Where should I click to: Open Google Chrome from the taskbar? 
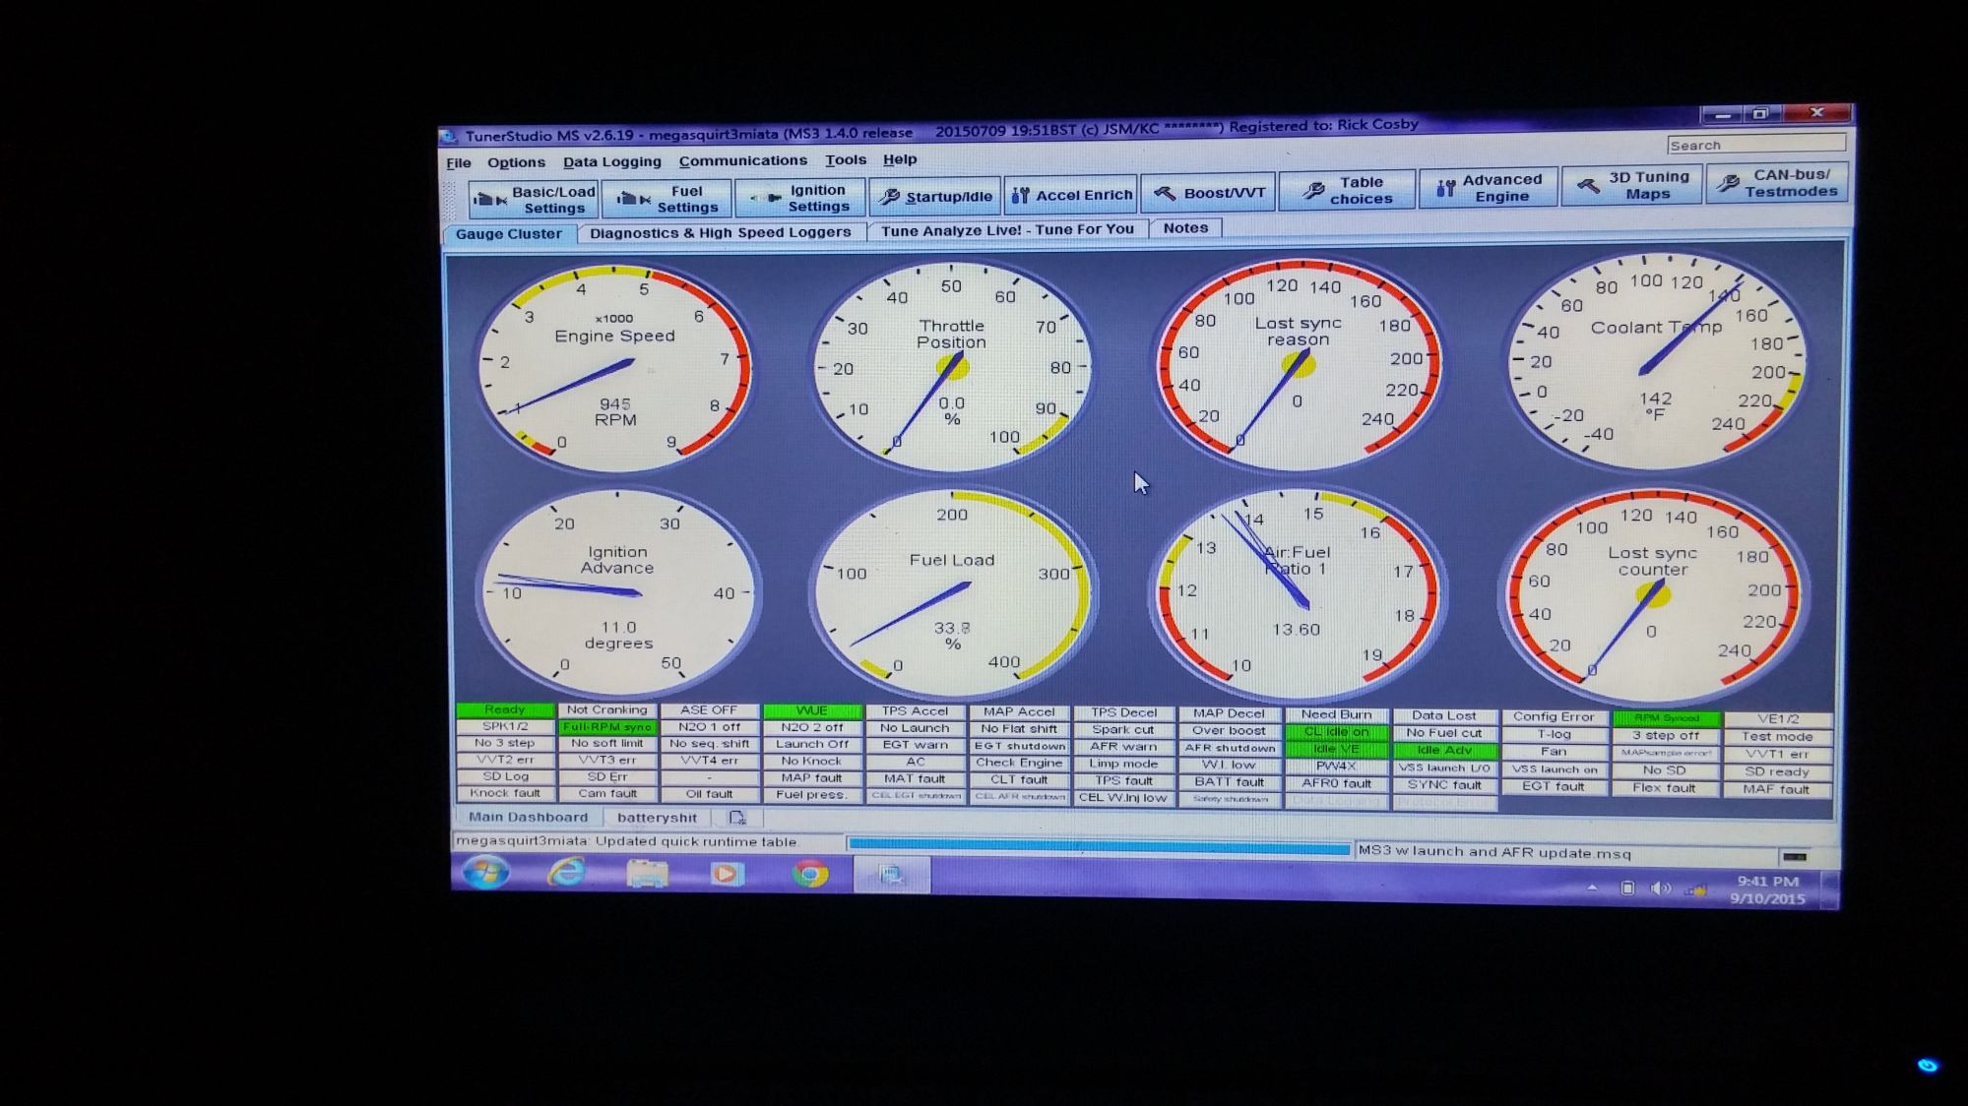pos(810,874)
